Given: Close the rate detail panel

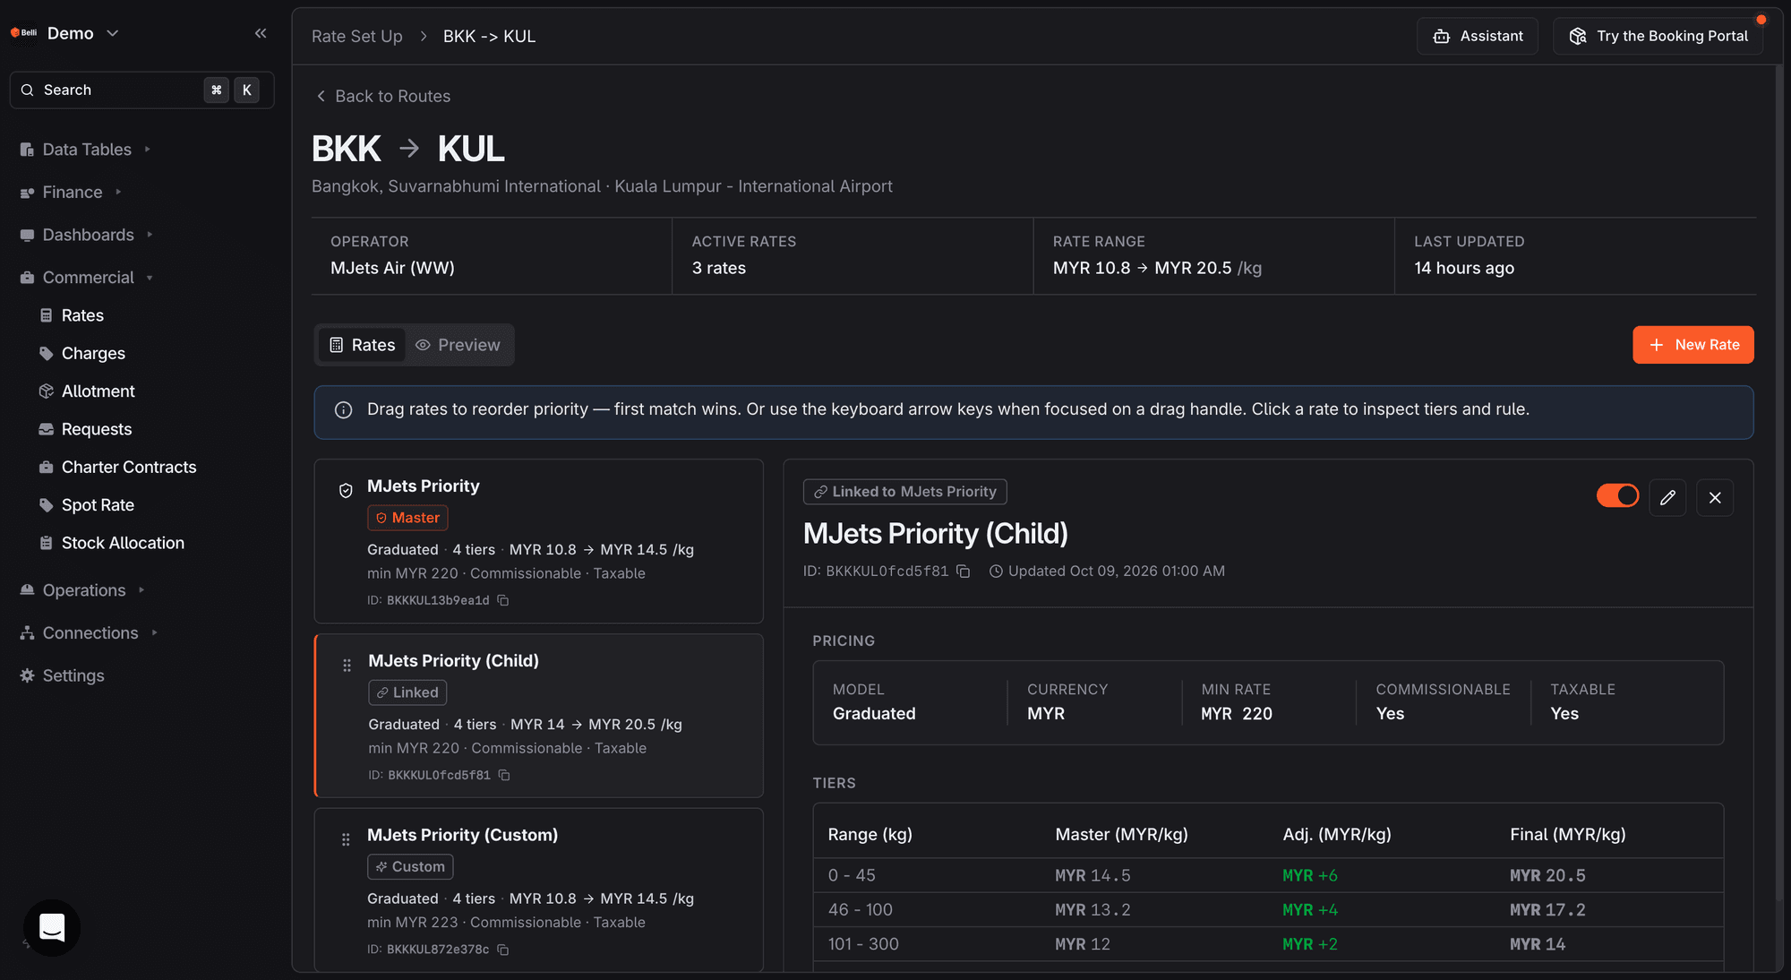Looking at the screenshot, I should click(1715, 497).
